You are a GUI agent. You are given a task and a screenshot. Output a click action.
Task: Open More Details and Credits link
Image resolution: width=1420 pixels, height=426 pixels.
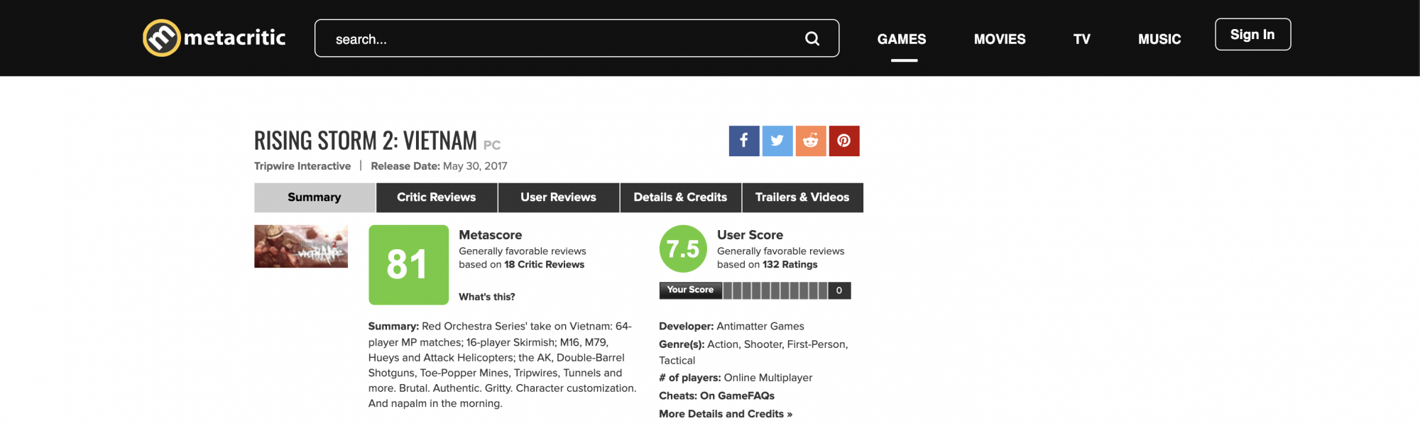[x=726, y=414]
